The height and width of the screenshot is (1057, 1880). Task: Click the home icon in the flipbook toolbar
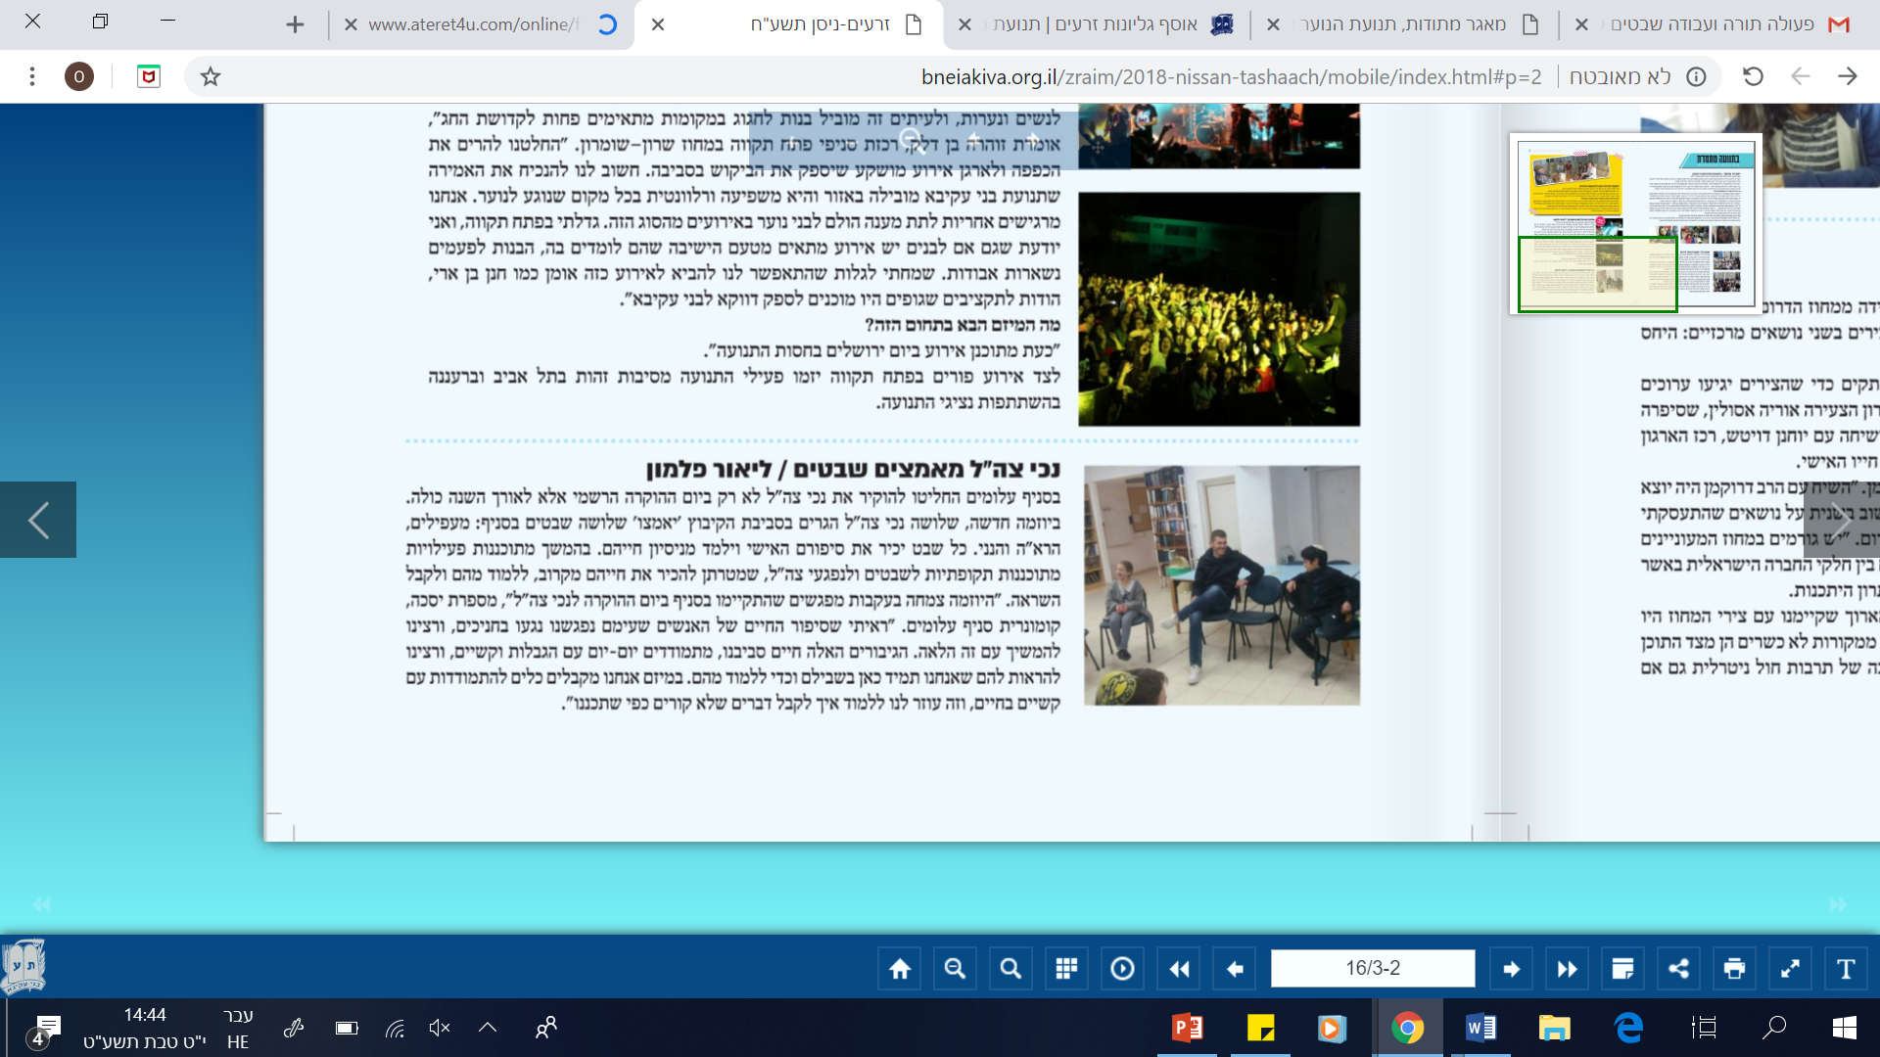tap(900, 969)
